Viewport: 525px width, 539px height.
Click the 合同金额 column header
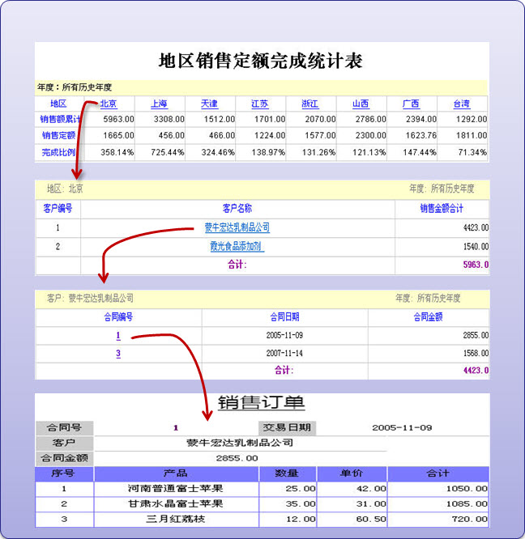(x=428, y=317)
